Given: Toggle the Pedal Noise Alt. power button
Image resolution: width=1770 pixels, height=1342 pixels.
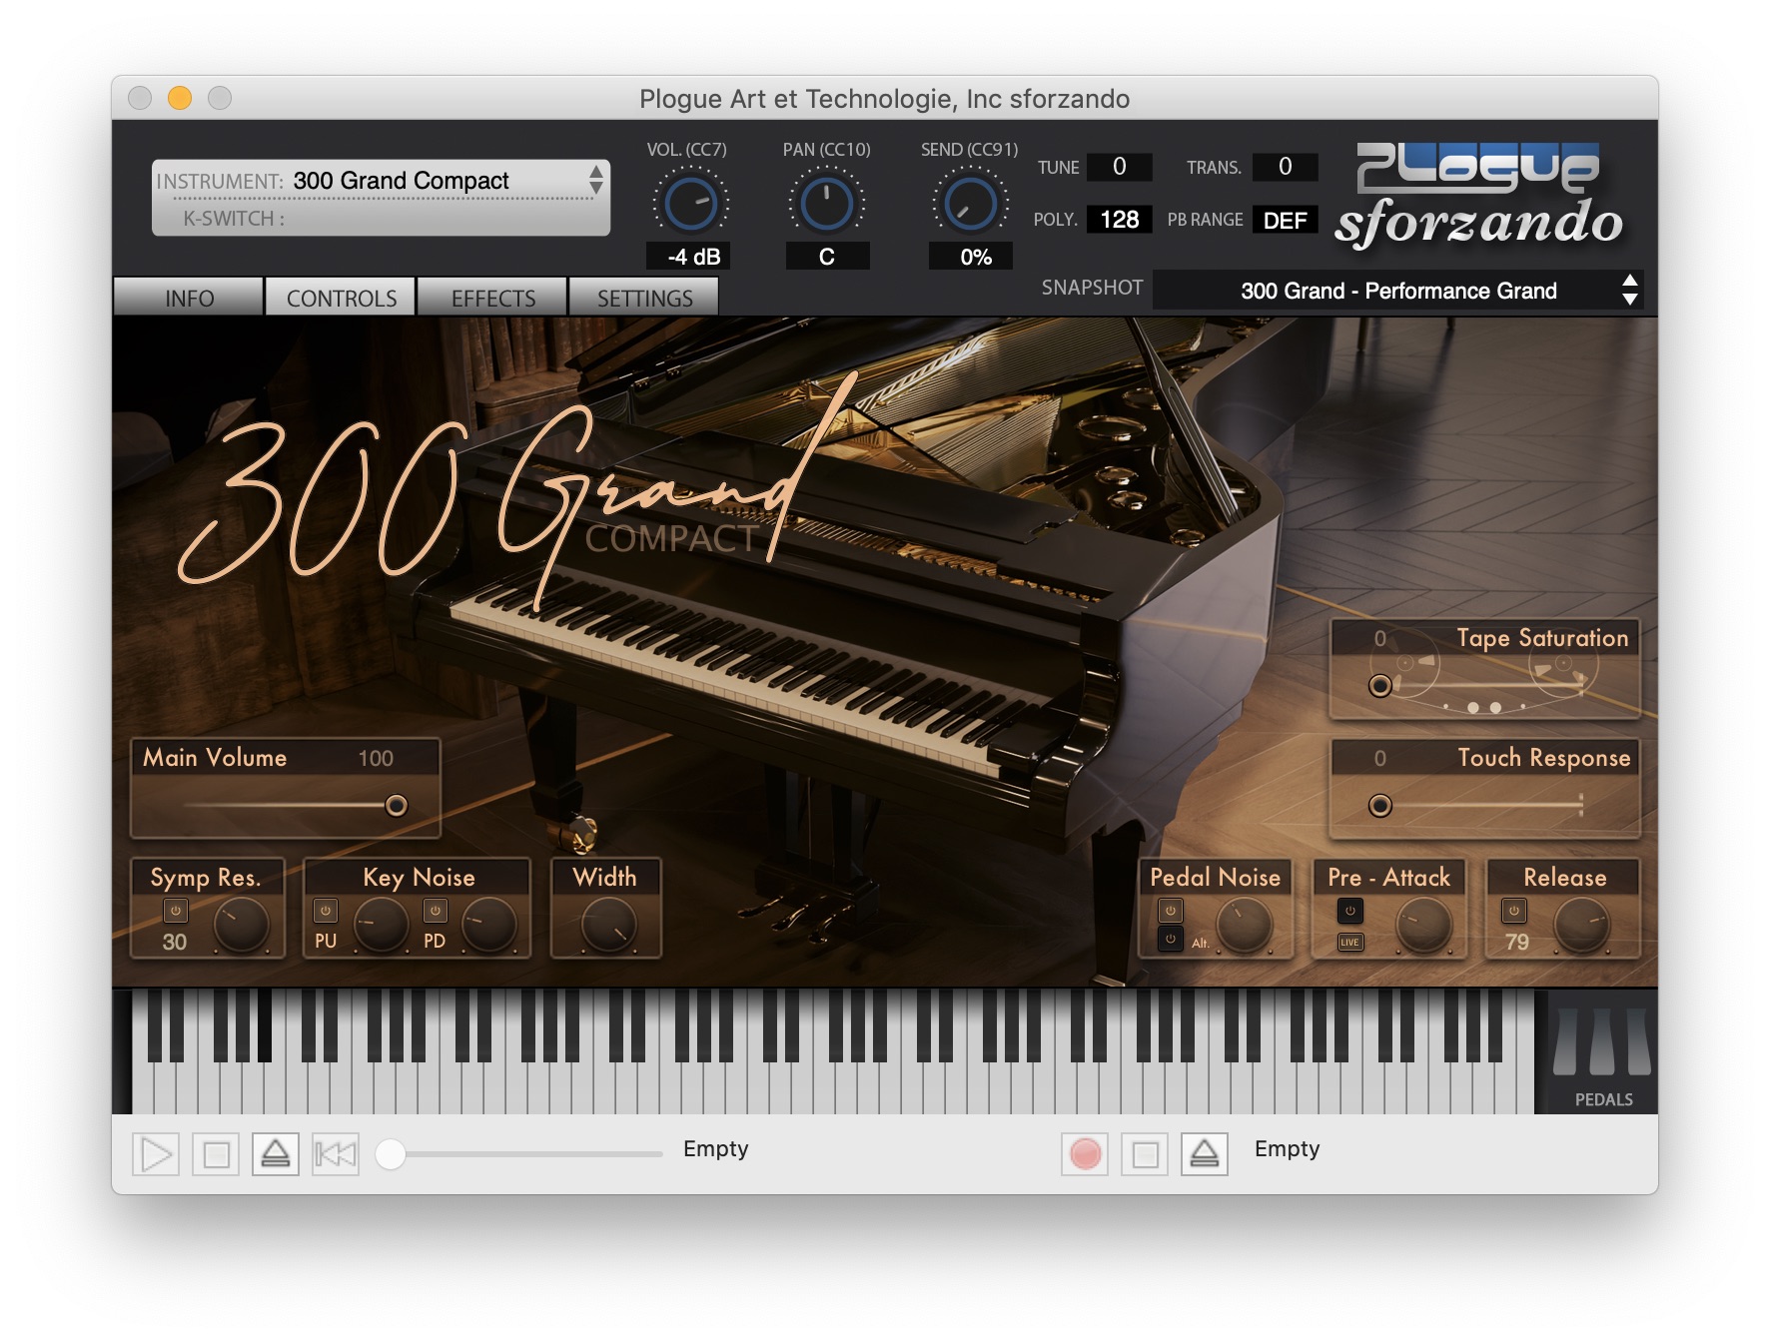Looking at the screenshot, I should pyautogui.click(x=1171, y=939).
